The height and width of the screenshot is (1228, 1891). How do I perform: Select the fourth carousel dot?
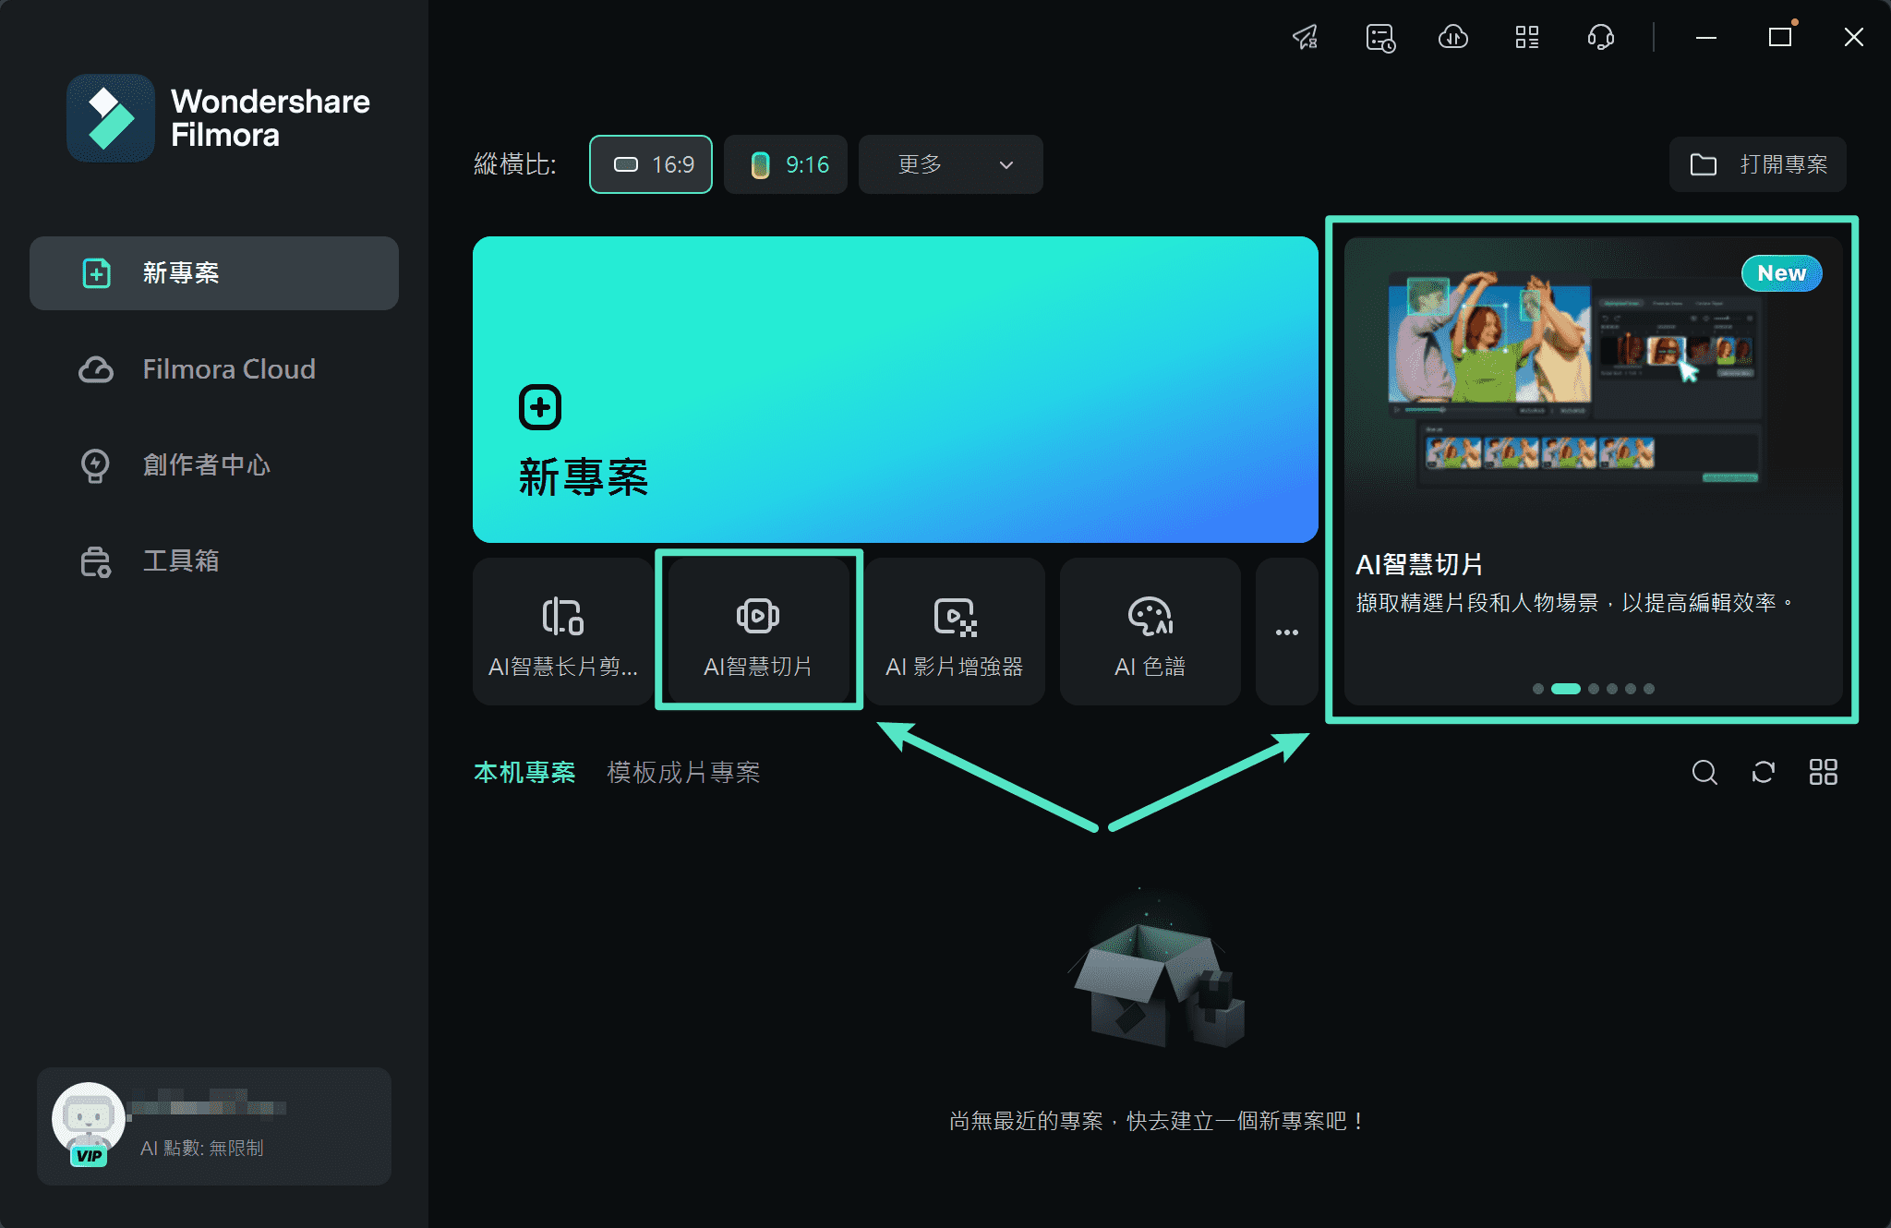click(x=1612, y=689)
